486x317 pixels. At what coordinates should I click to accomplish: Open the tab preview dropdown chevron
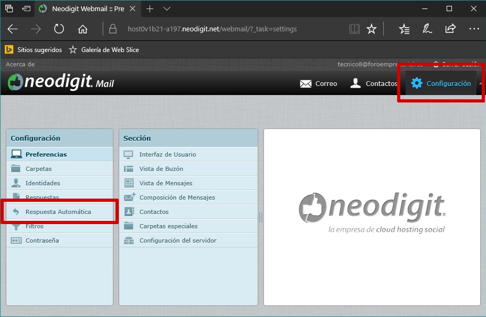167,8
